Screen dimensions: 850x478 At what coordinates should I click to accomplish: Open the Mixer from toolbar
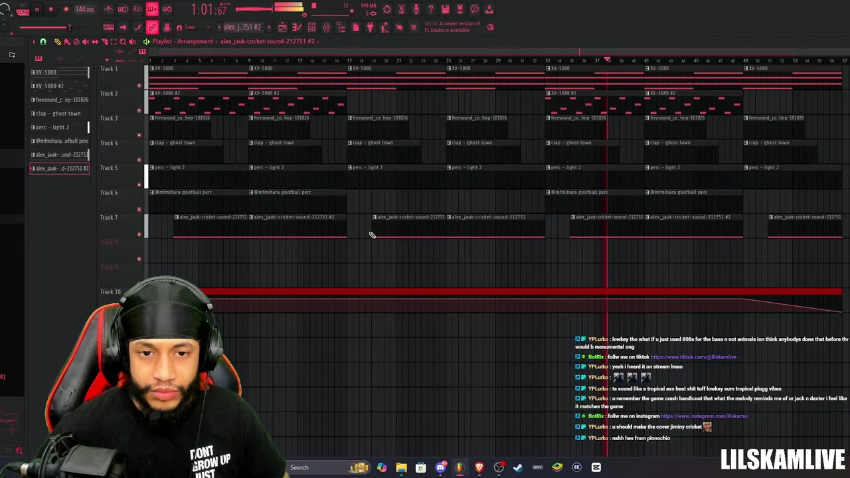[x=326, y=27]
